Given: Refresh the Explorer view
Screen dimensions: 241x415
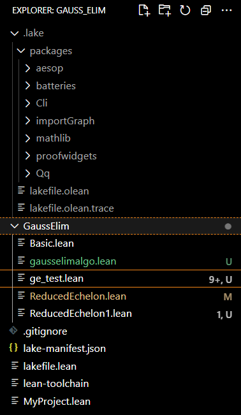Looking at the screenshot, I should [x=185, y=11].
